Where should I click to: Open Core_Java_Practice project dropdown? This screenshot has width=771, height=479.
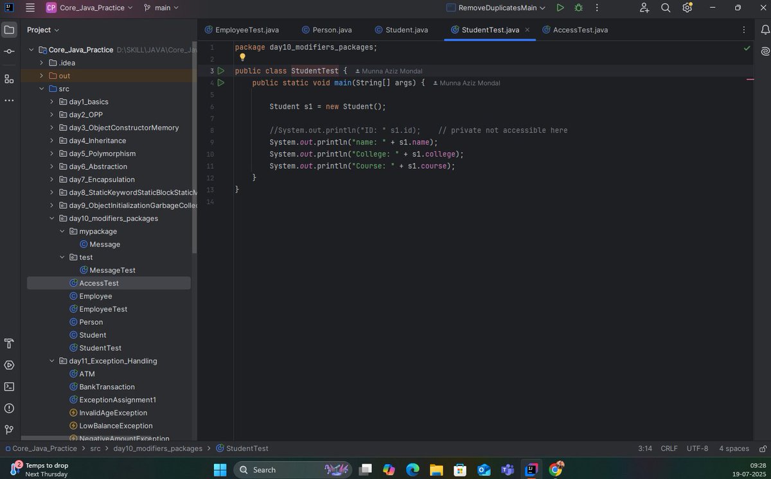pos(90,8)
